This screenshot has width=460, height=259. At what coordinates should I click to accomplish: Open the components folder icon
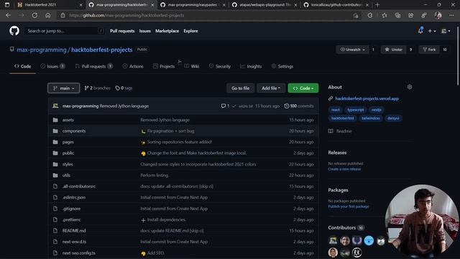click(55, 131)
